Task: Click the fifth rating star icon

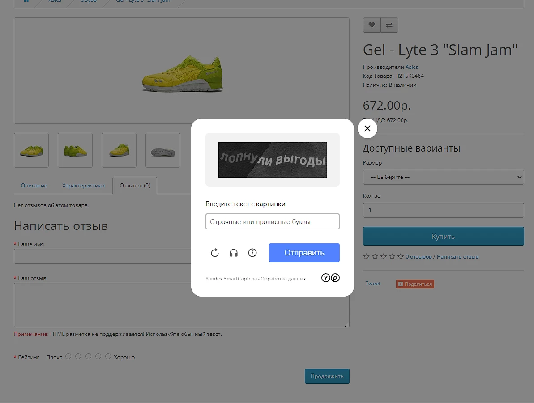Action: tap(401, 256)
